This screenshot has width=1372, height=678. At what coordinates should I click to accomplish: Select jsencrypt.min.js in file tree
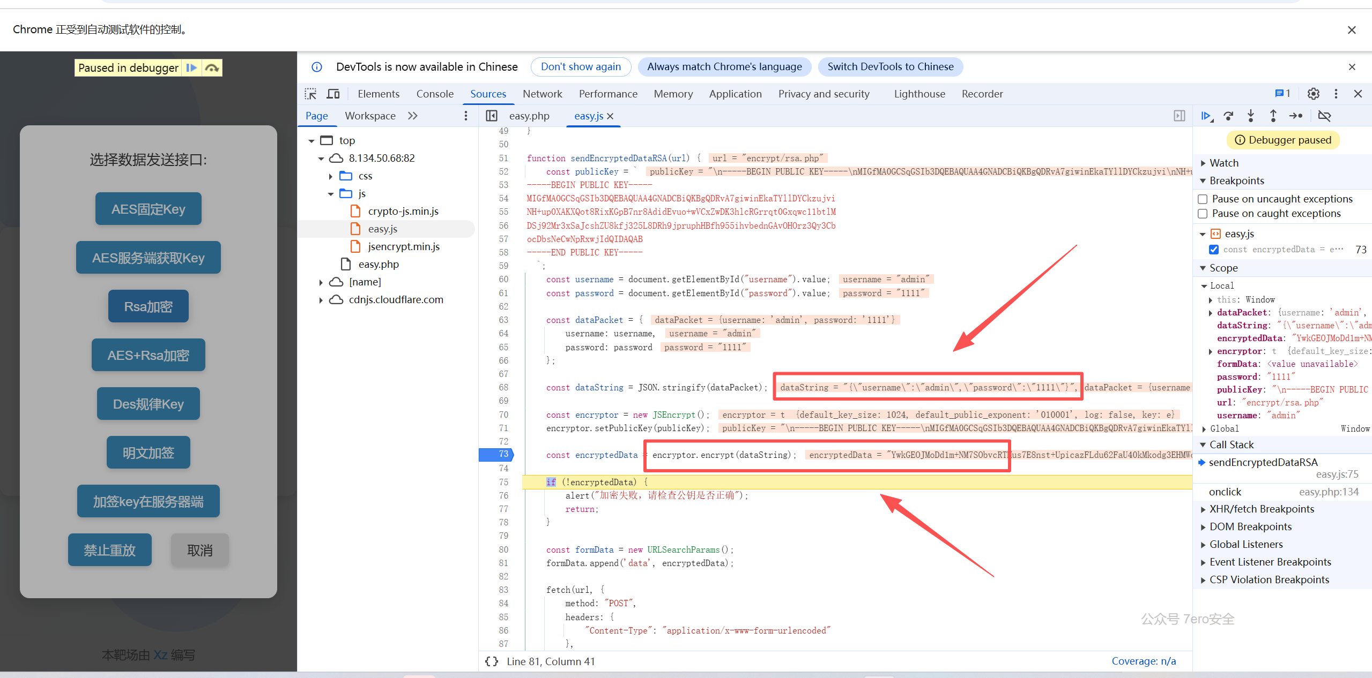(403, 246)
